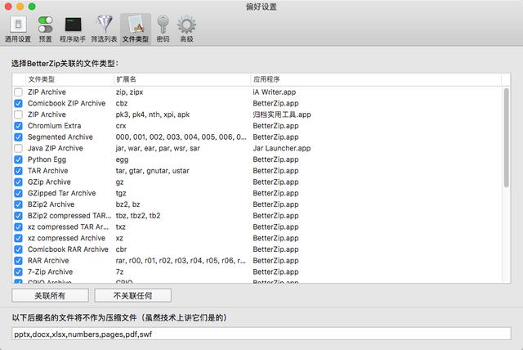Click 'tar, gtar, gnutar, ustar' extensions cell
Image resolution: width=523 pixels, height=350 pixels.
pos(152,171)
